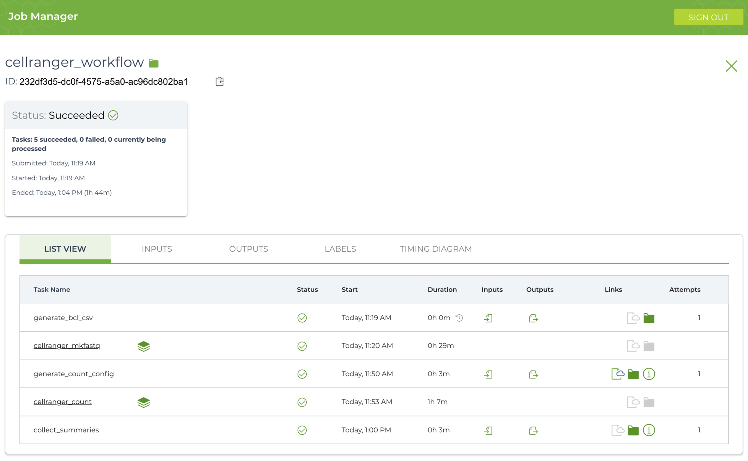
Task: Open the cellranger_count task link
Action: [x=63, y=402]
